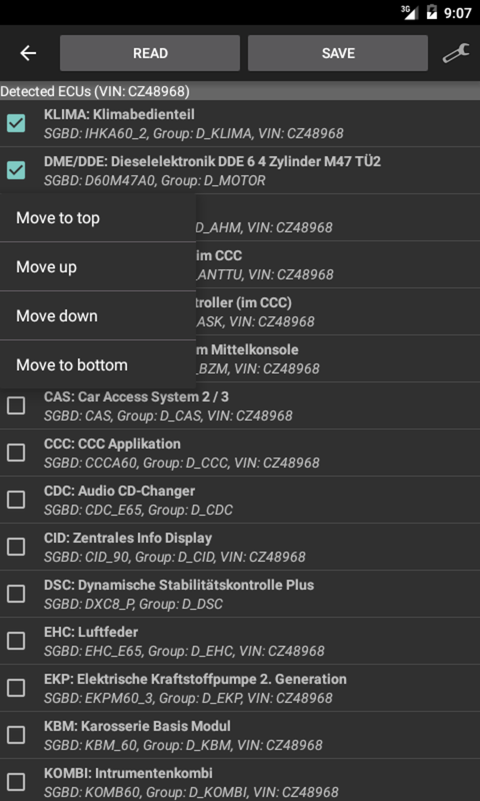Uncheck the KLIMA Klimabedienteil checkbox
Viewport: 480px width, 801px height.
(x=16, y=123)
